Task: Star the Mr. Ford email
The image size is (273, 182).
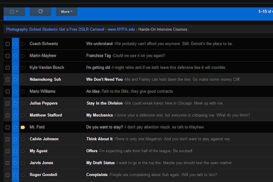Action: tap(15, 127)
